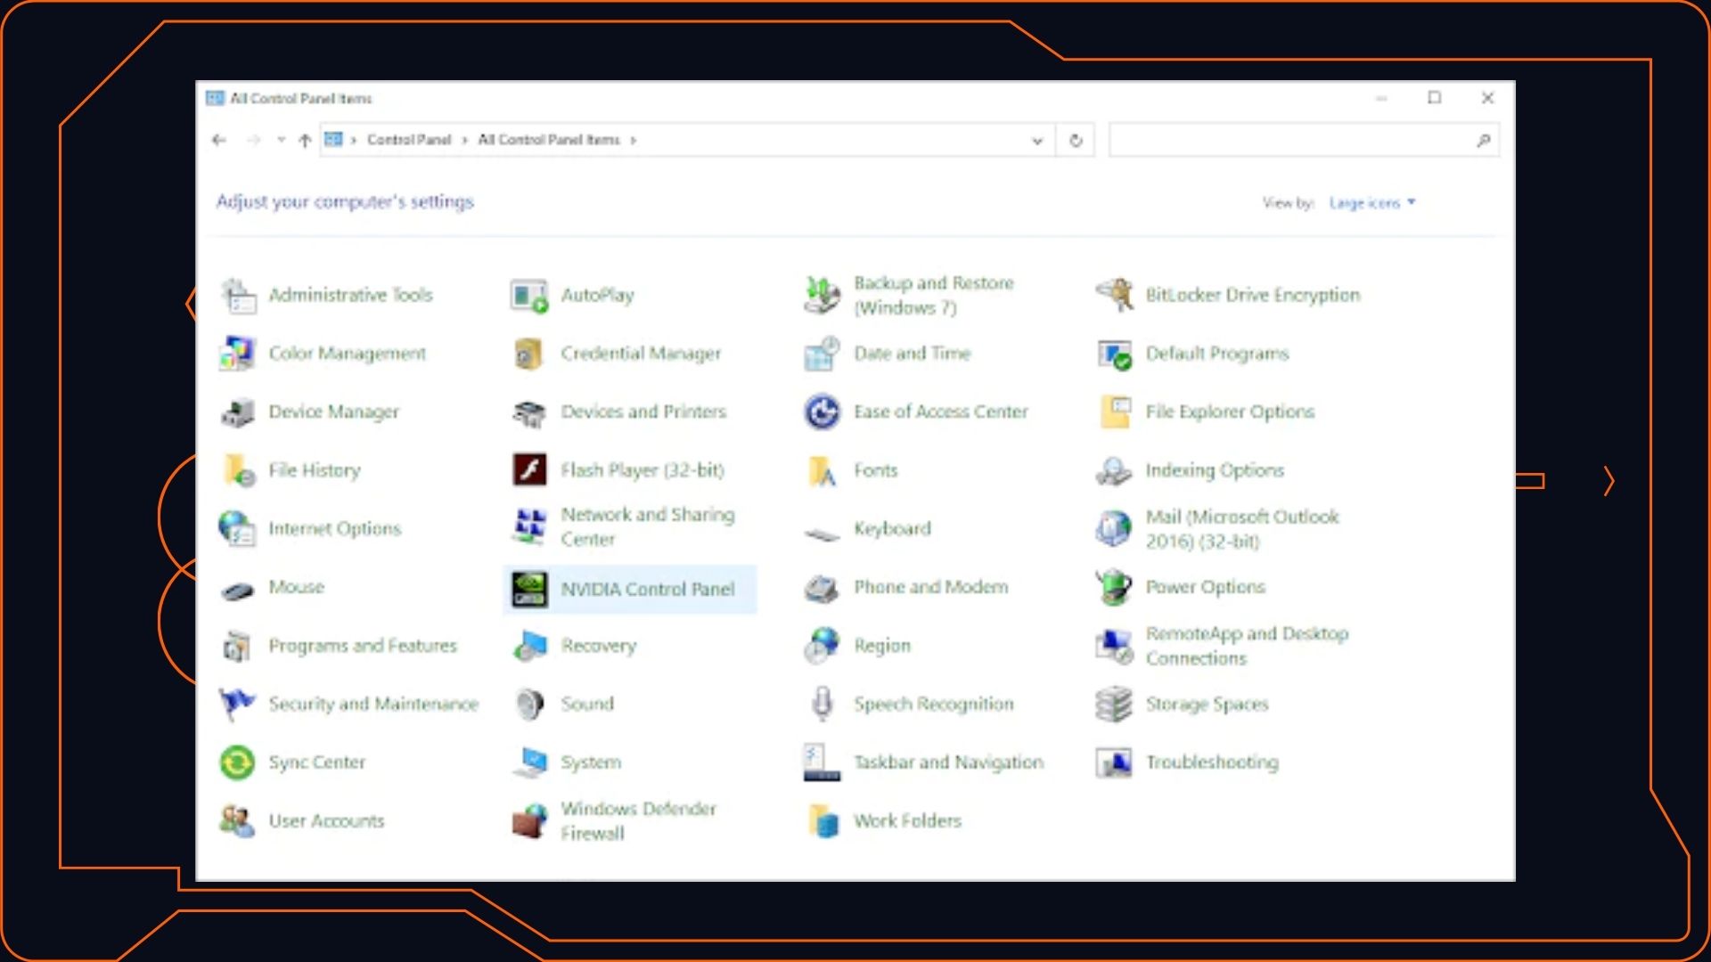Viewport: 1711px width, 962px height.
Task: Open the Fonts icon
Action: [822, 470]
